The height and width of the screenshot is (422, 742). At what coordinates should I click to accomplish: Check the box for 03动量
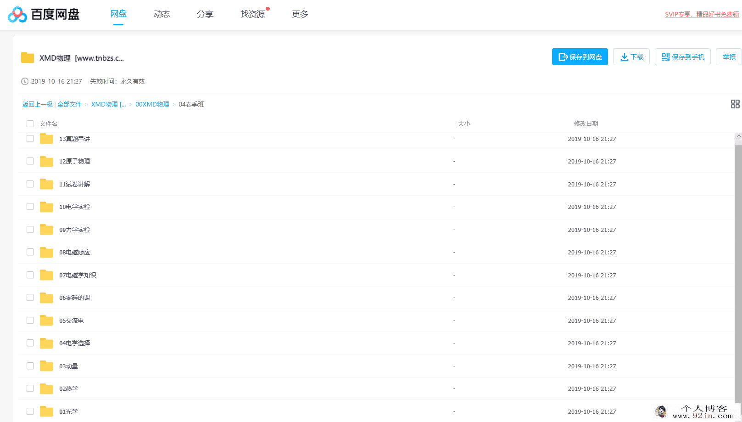pyautogui.click(x=30, y=366)
